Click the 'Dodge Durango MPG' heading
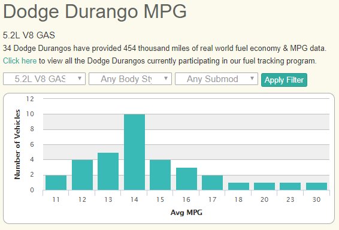 95,12
